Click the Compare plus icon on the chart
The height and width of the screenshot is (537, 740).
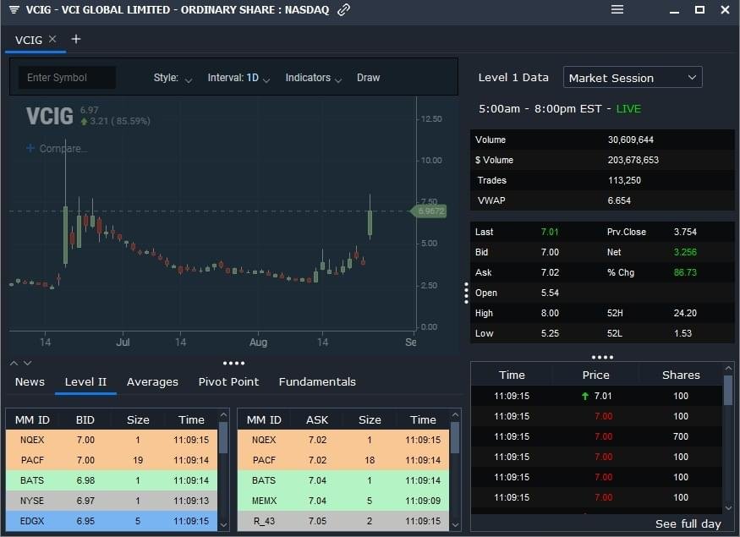point(30,148)
